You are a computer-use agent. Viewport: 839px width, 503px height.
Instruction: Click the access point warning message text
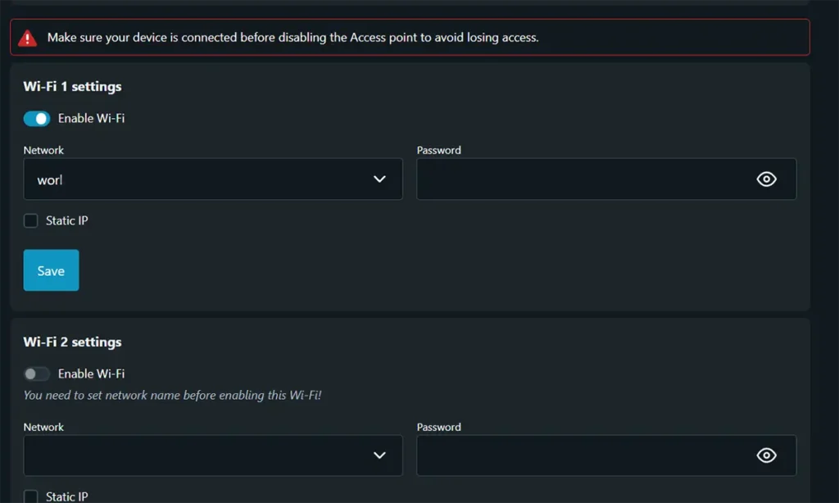[x=293, y=38]
